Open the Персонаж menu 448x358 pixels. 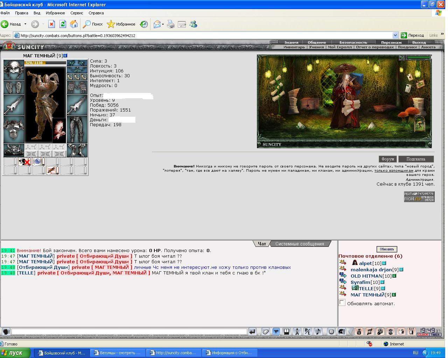click(x=391, y=42)
